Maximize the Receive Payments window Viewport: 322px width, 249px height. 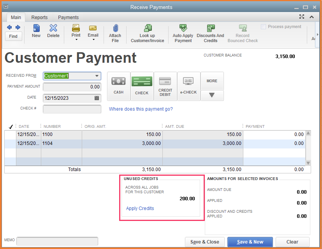click(305, 7)
